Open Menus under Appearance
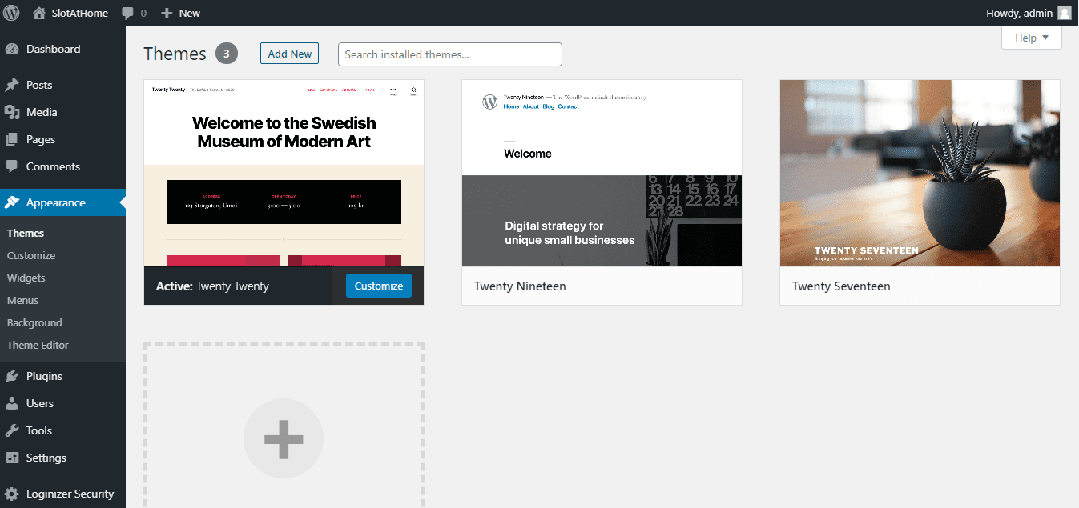 22,300
